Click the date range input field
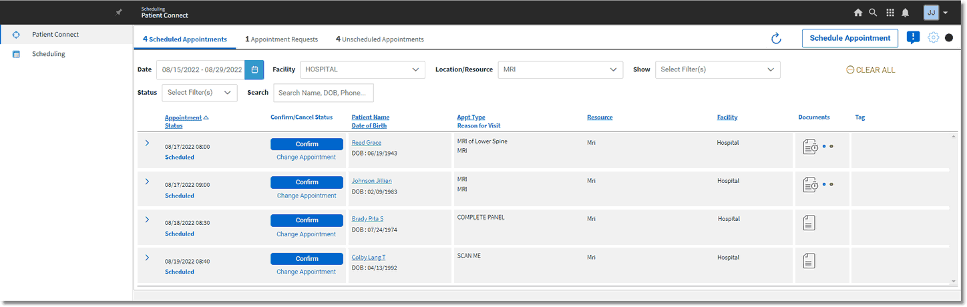This screenshot has width=967, height=307. click(x=201, y=69)
